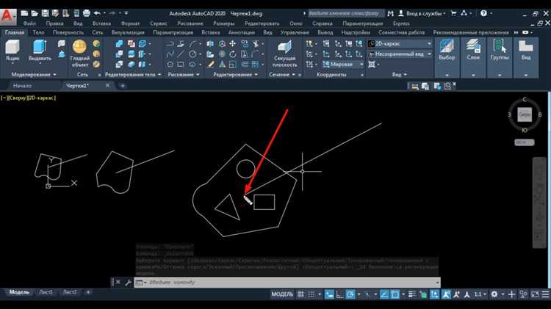
Task: Toggle lineweight display in the status bar
Action: click(x=412, y=294)
